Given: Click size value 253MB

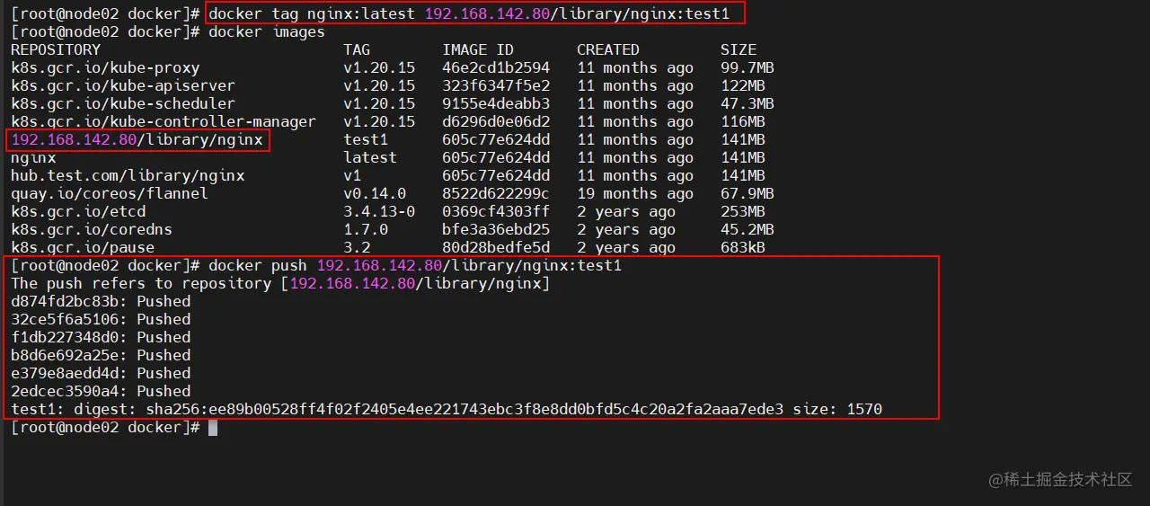Looking at the screenshot, I should pos(743,211).
